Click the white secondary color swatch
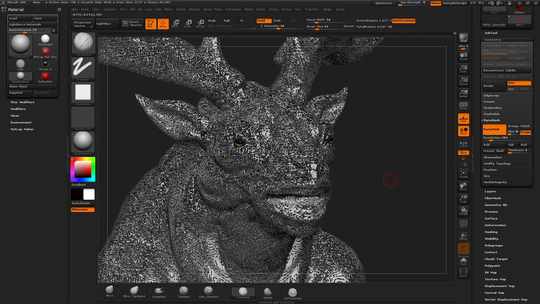The height and width of the screenshot is (304, 540). click(x=89, y=194)
